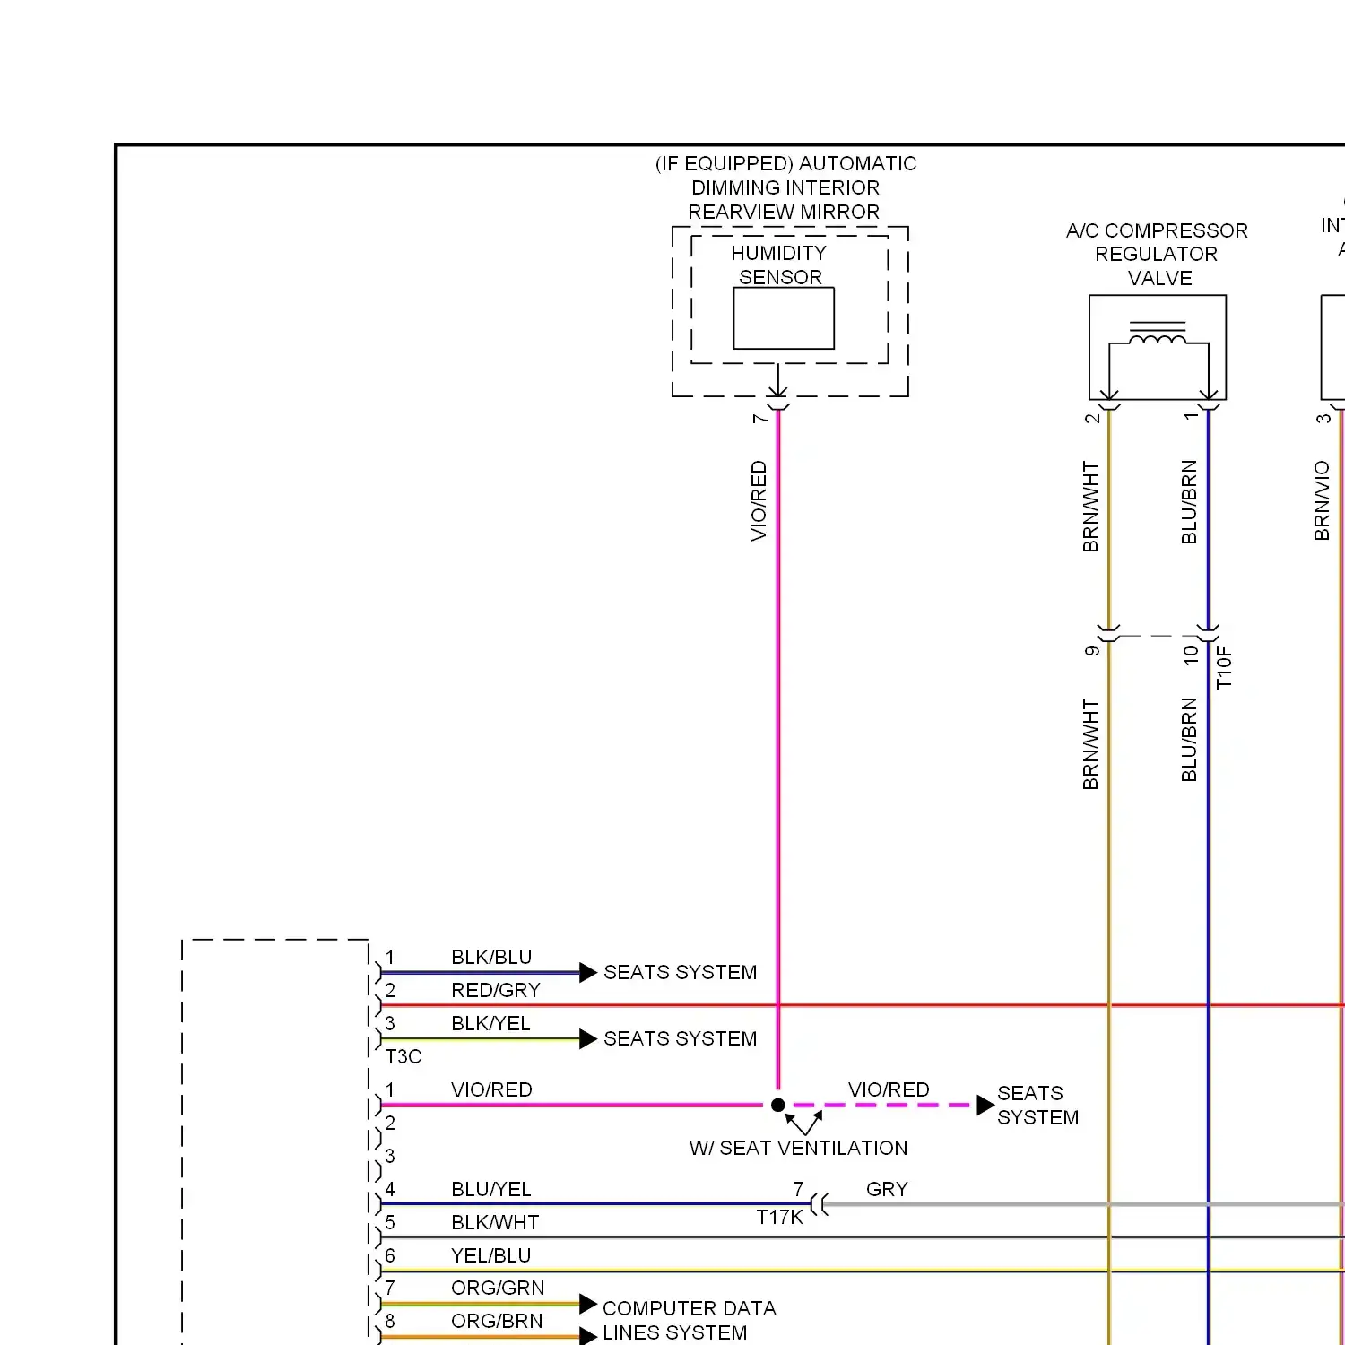Click the BLU/BRN label above the T10F connector
This screenshot has height=1345, width=1345.
1189,502
